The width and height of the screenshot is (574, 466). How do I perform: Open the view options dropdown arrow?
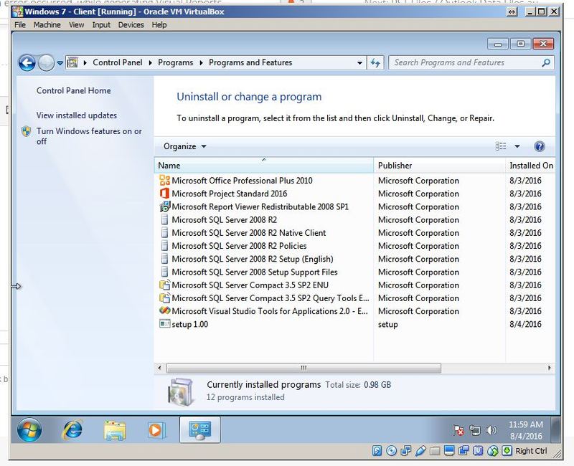[517, 146]
